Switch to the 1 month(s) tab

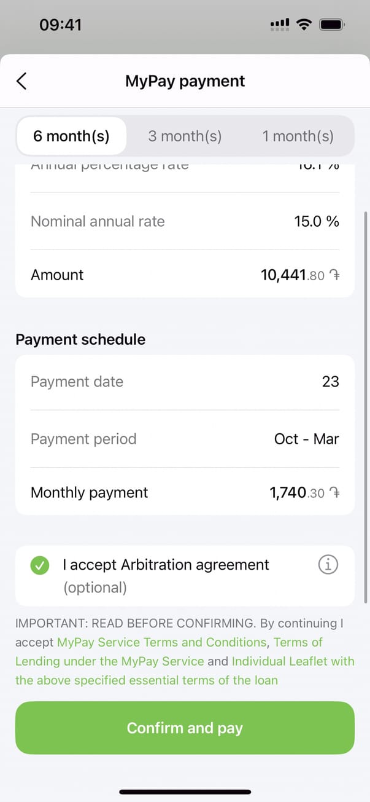tap(298, 136)
